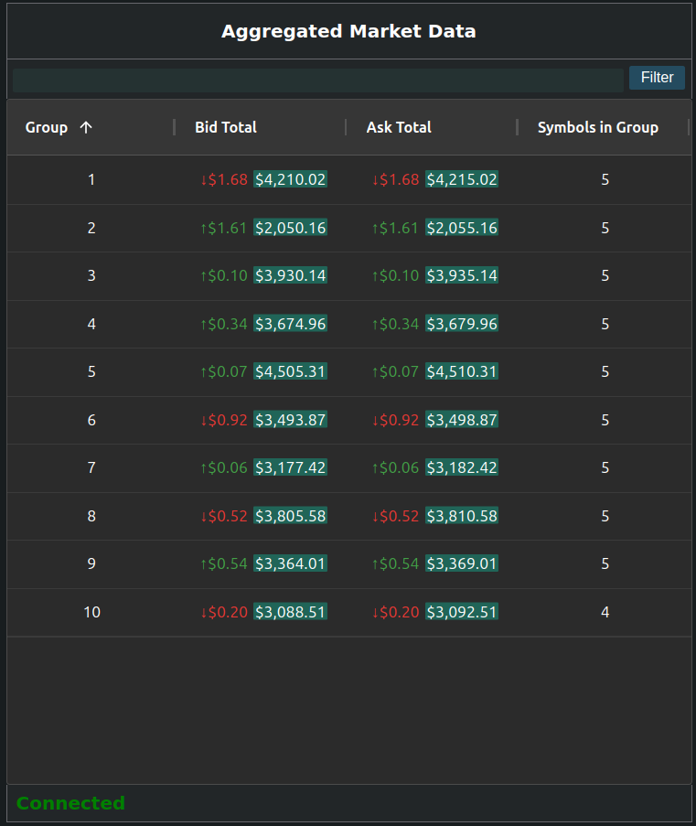The image size is (696, 826).
Task: Click the green up change $0.54 in Bid Total
Action: [224, 563]
